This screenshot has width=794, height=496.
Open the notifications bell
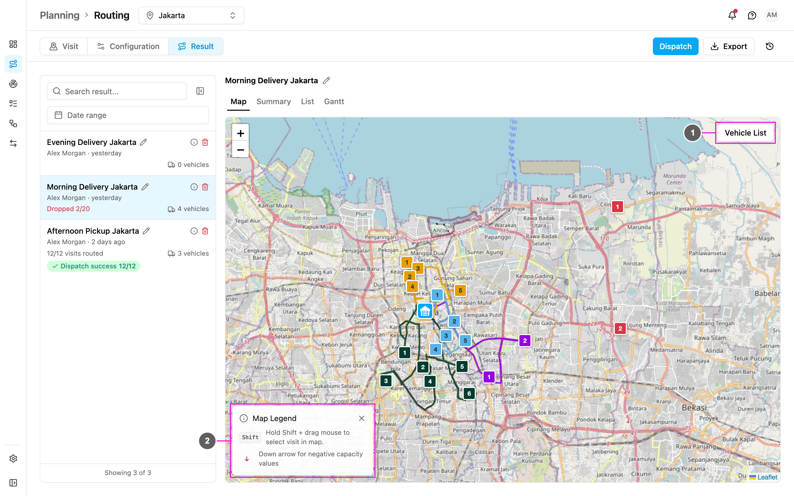(732, 15)
